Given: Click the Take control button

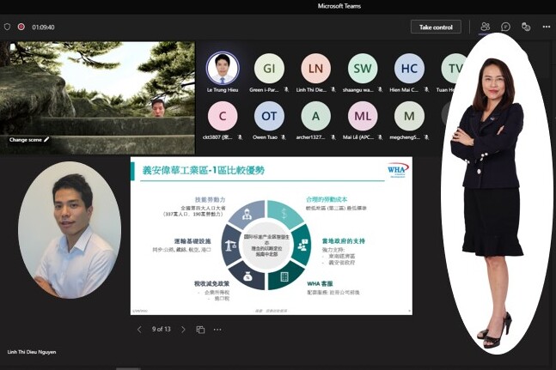Looking at the screenshot, I should (x=436, y=27).
